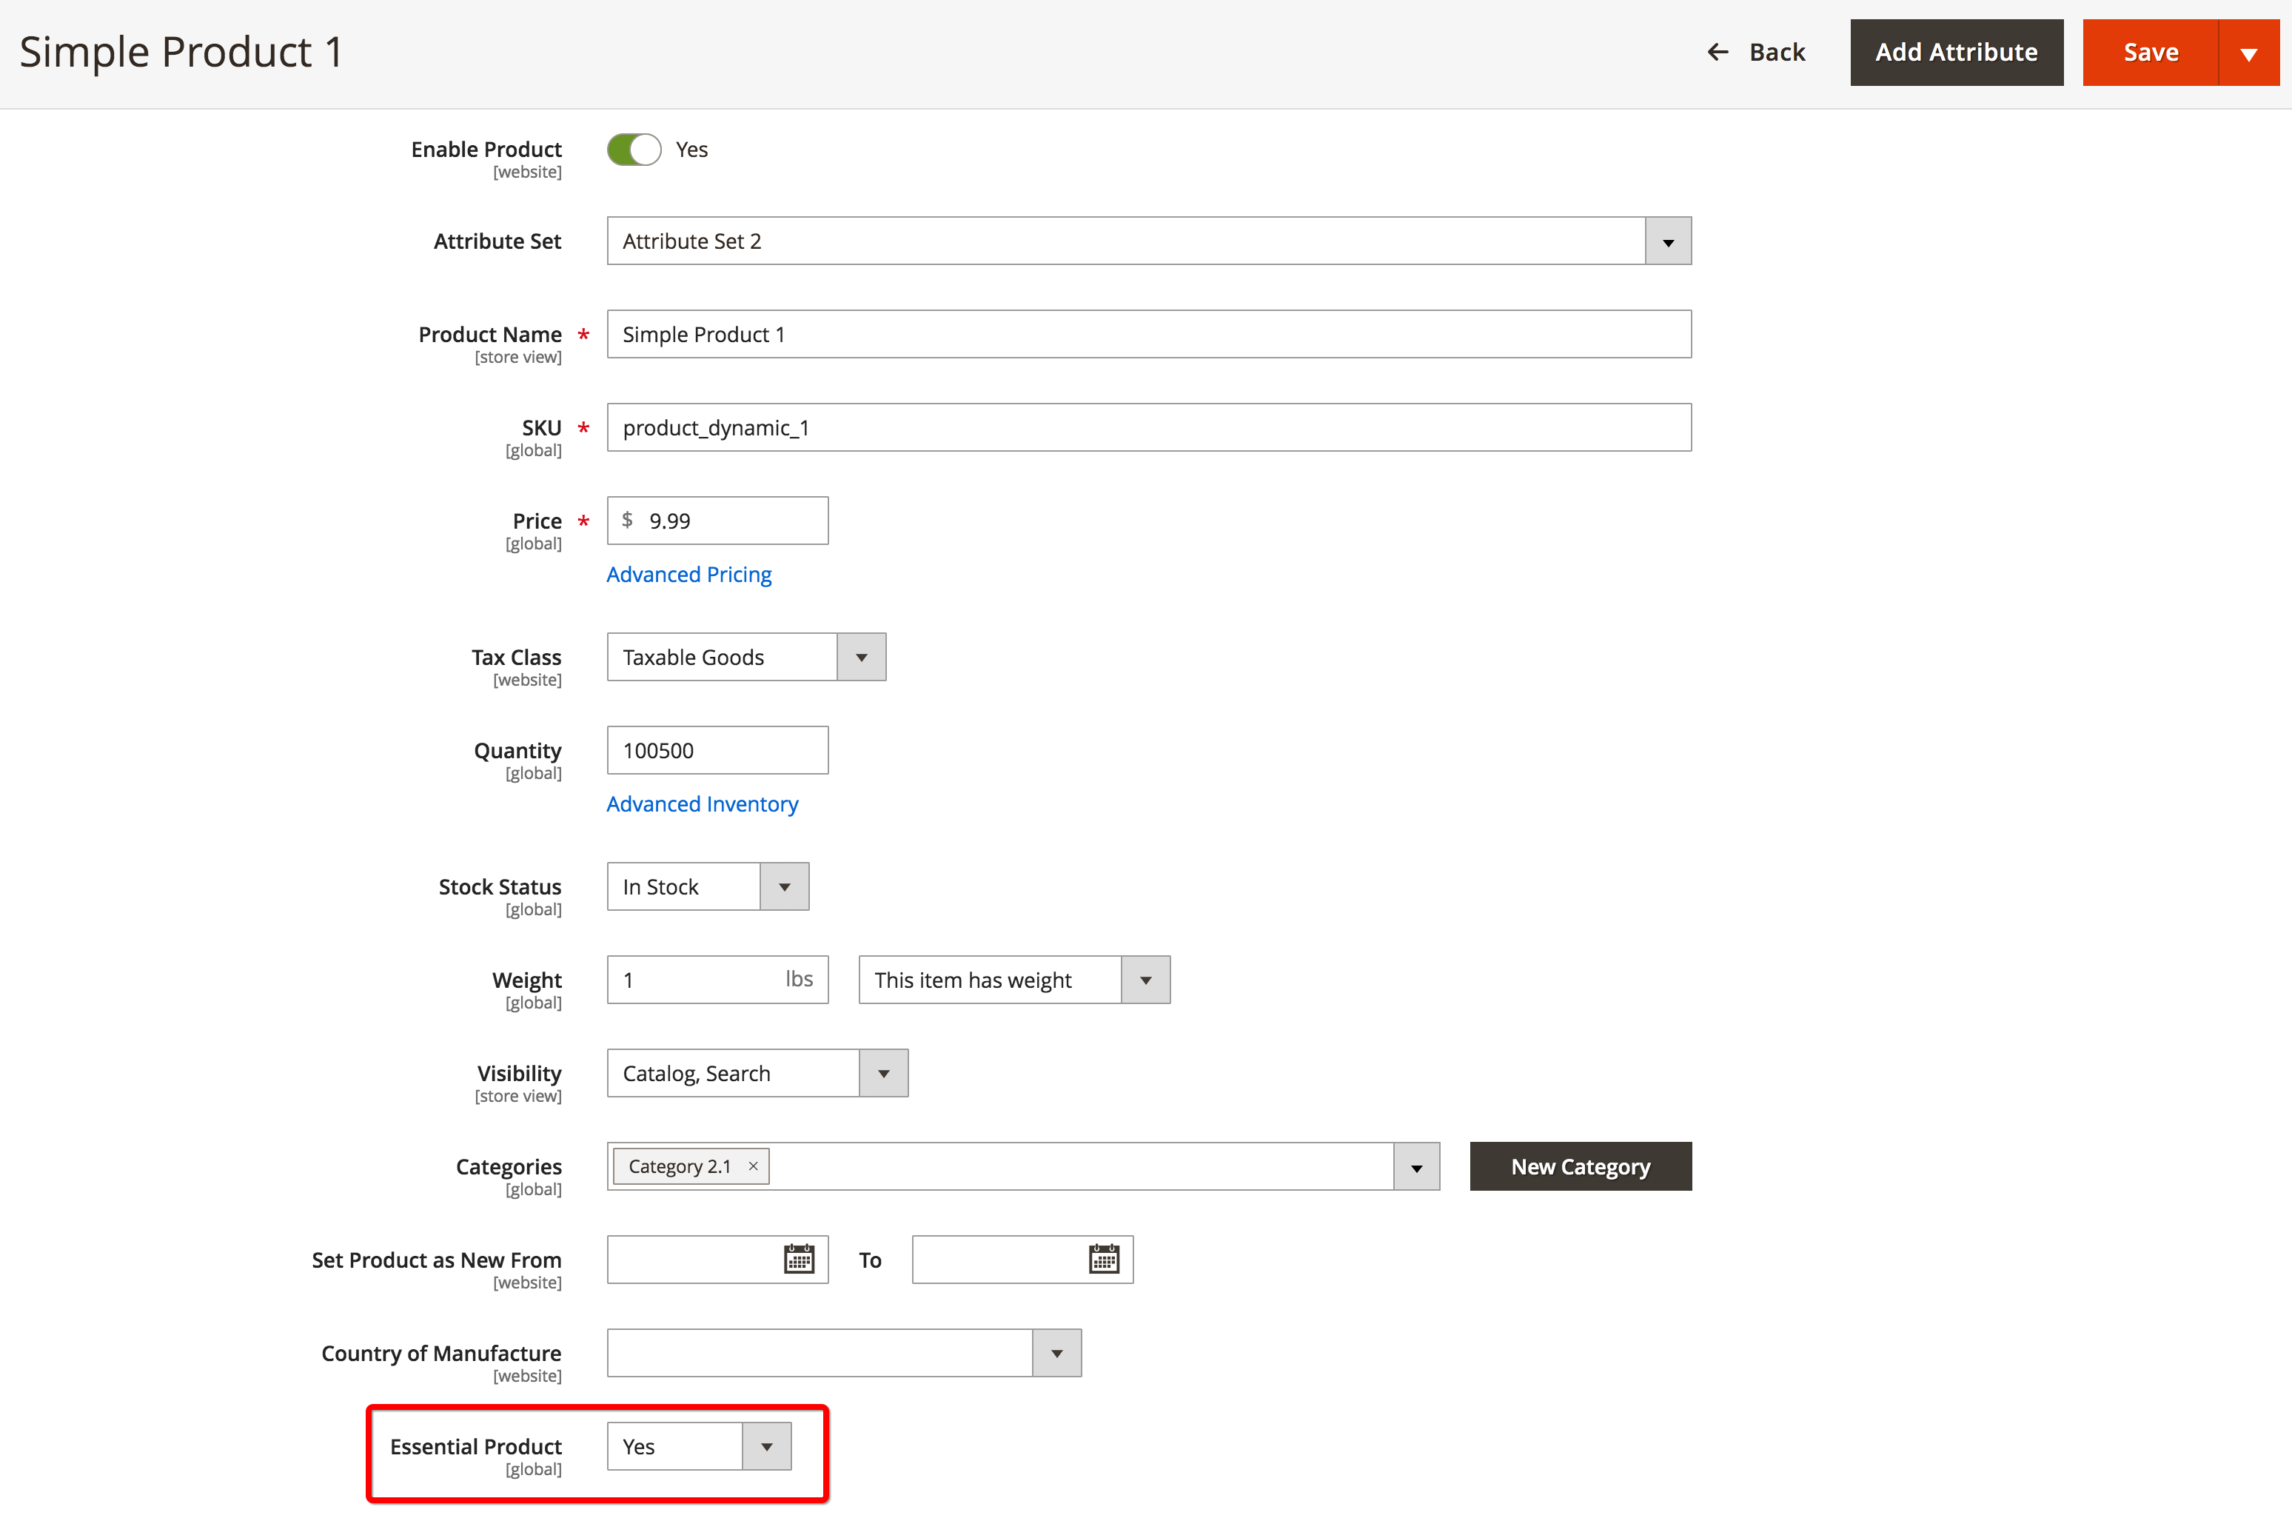Image resolution: width=2292 pixels, height=1521 pixels.
Task: Click the Back arrow link
Action: pyautogui.click(x=1756, y=53)
